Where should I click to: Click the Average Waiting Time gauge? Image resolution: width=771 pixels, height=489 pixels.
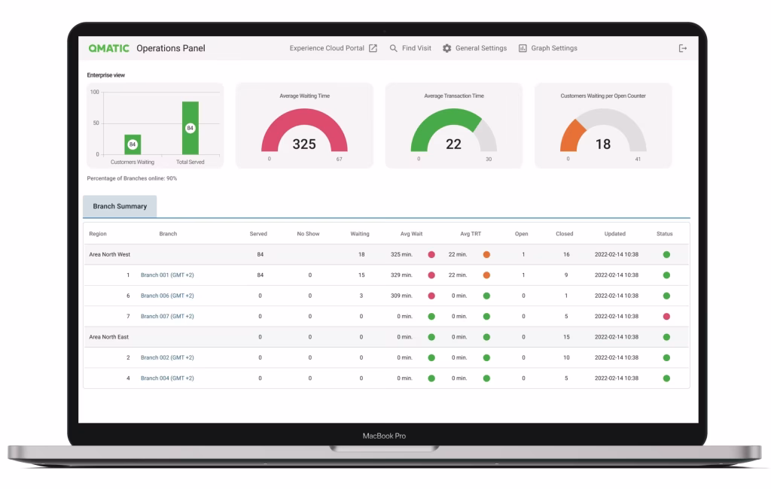[x=304, y=132]
